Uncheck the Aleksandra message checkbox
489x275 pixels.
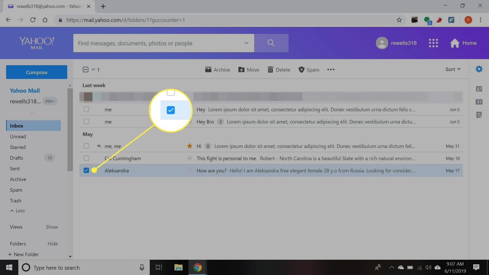[86, 170]
